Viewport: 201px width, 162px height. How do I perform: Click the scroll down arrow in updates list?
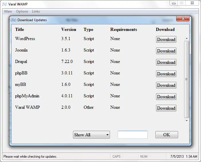[x=187, y=120]
